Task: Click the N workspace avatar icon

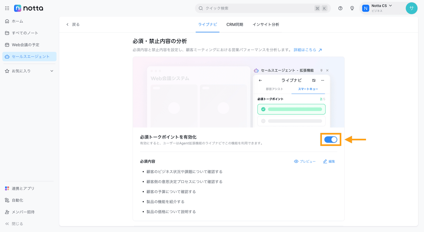Action: pyautogui.click(x=366, y=8)
